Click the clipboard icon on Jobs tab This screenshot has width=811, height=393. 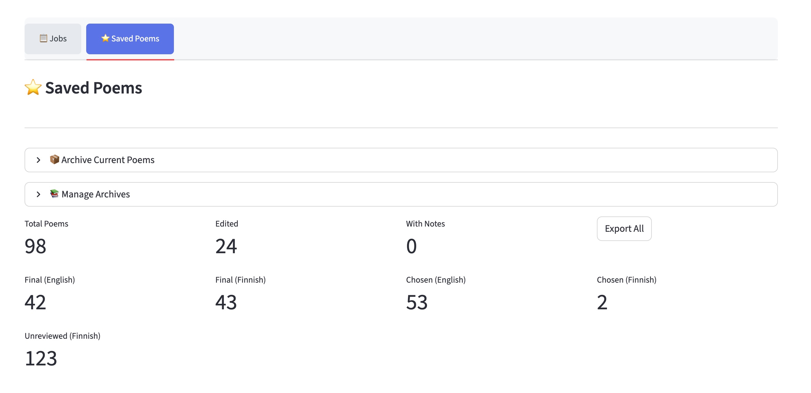click(x=43, y=38)
